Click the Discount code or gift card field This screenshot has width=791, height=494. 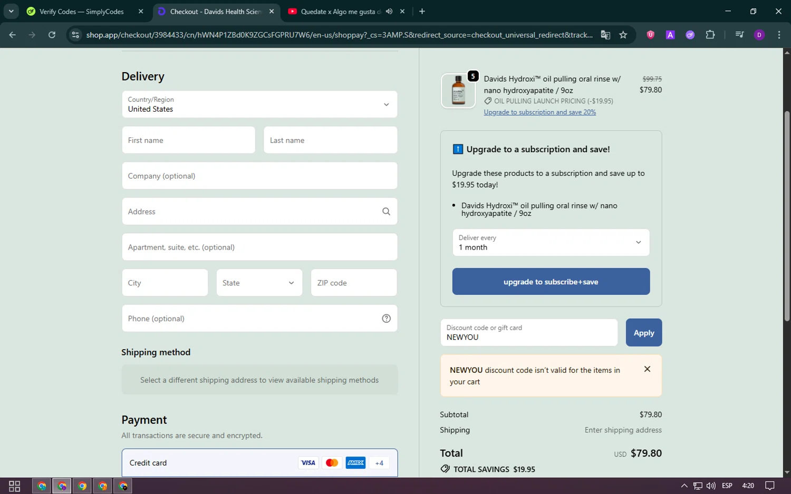(x=529, y=332)
